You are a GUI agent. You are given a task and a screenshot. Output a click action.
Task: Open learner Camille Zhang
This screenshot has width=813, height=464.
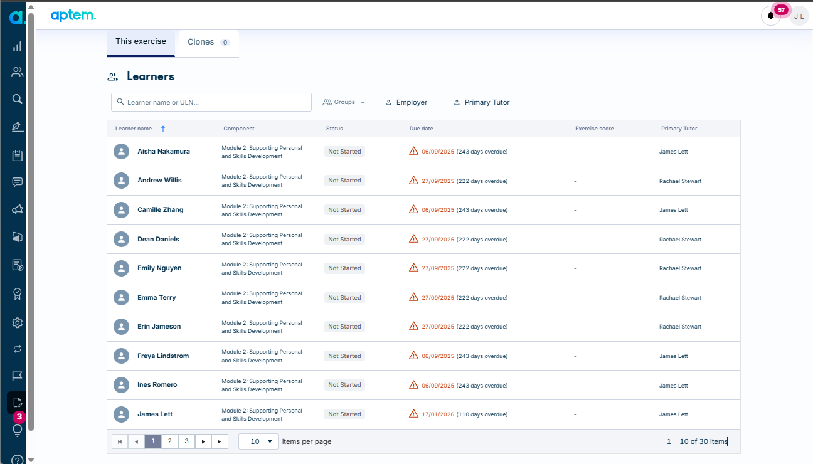(161, 209)
